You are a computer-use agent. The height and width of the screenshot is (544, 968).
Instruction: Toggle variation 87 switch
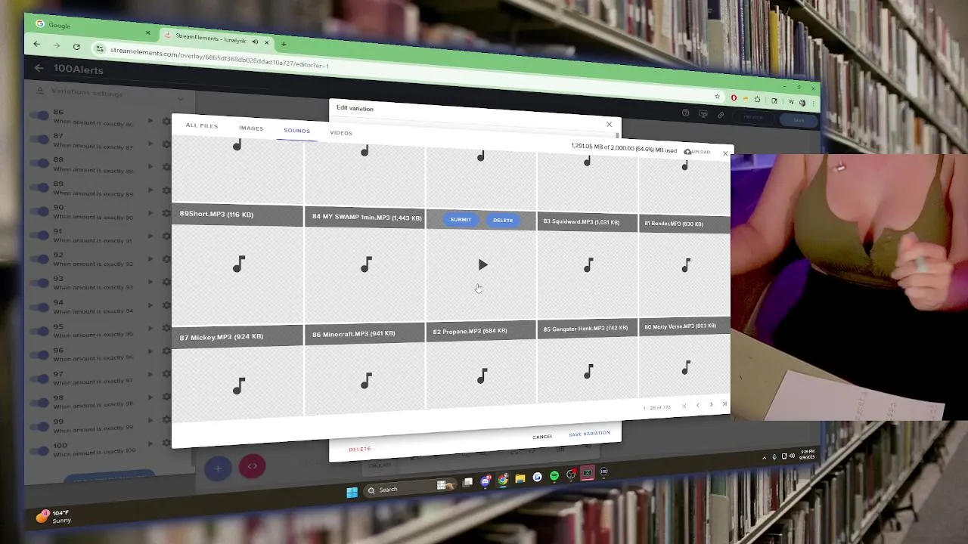39,140
